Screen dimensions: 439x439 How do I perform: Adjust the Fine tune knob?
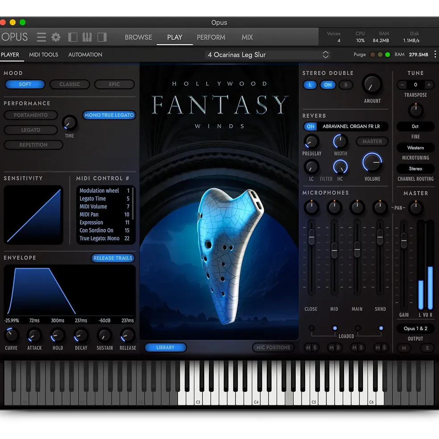pyautogui.click(x=416, y=110)
